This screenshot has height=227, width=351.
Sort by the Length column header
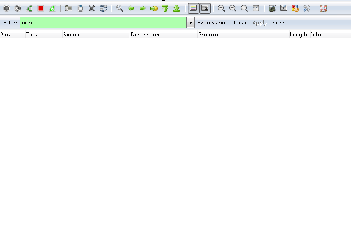pyautogui.click(x=300, y=35)
